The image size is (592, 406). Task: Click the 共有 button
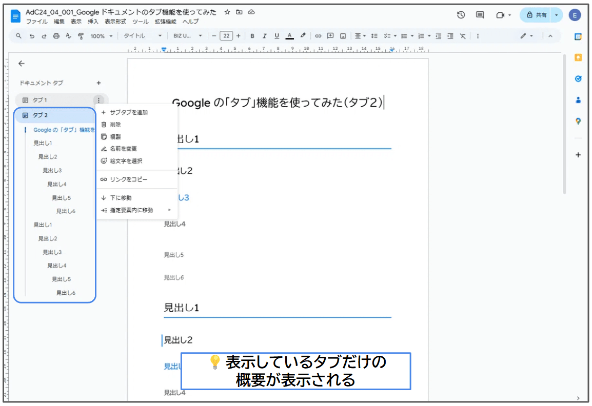pos(539,15)
